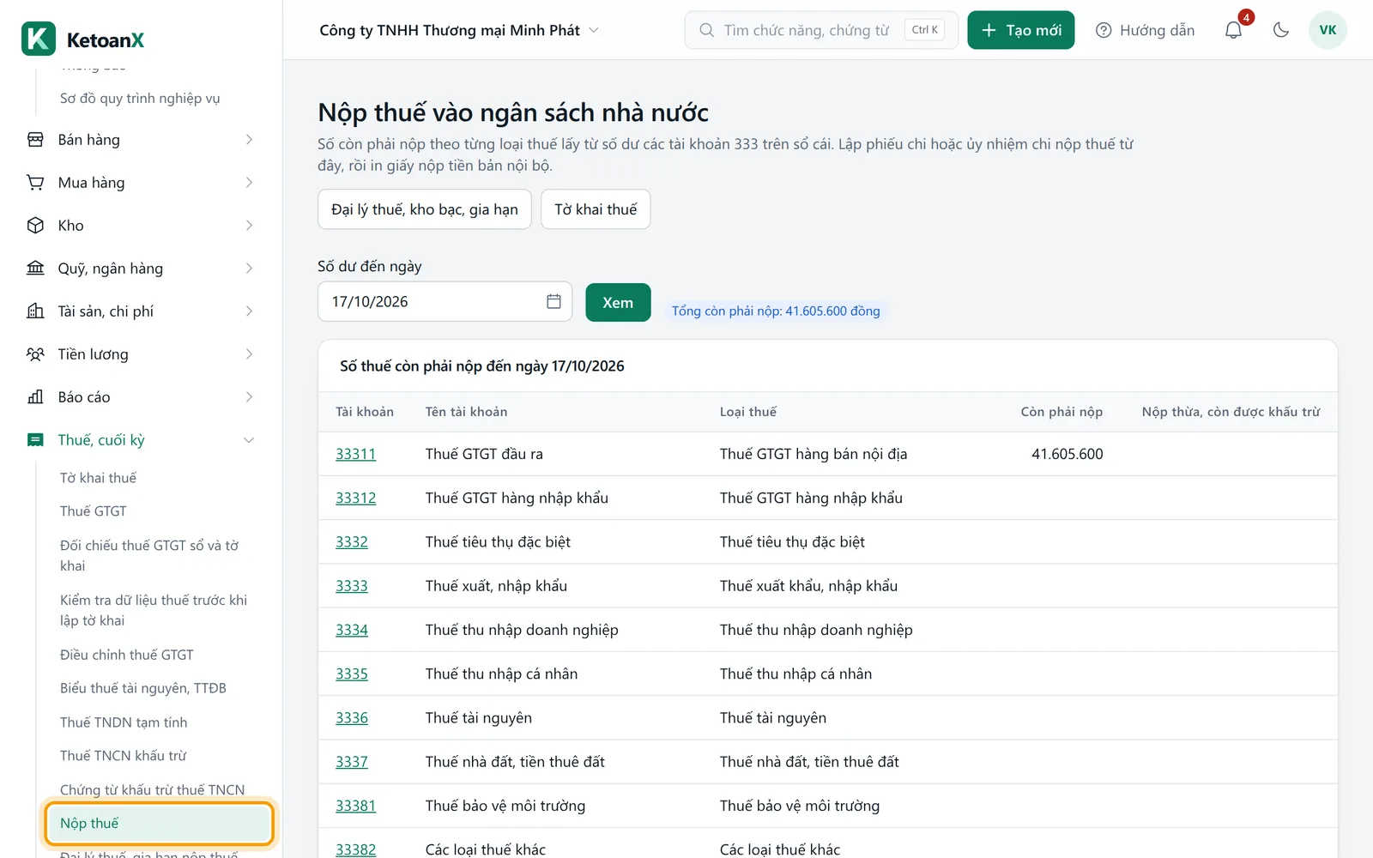Screen dimensions: 1373x858
Task: Expand the Báo cáo menu chevron
Action: tap(249, 397)
